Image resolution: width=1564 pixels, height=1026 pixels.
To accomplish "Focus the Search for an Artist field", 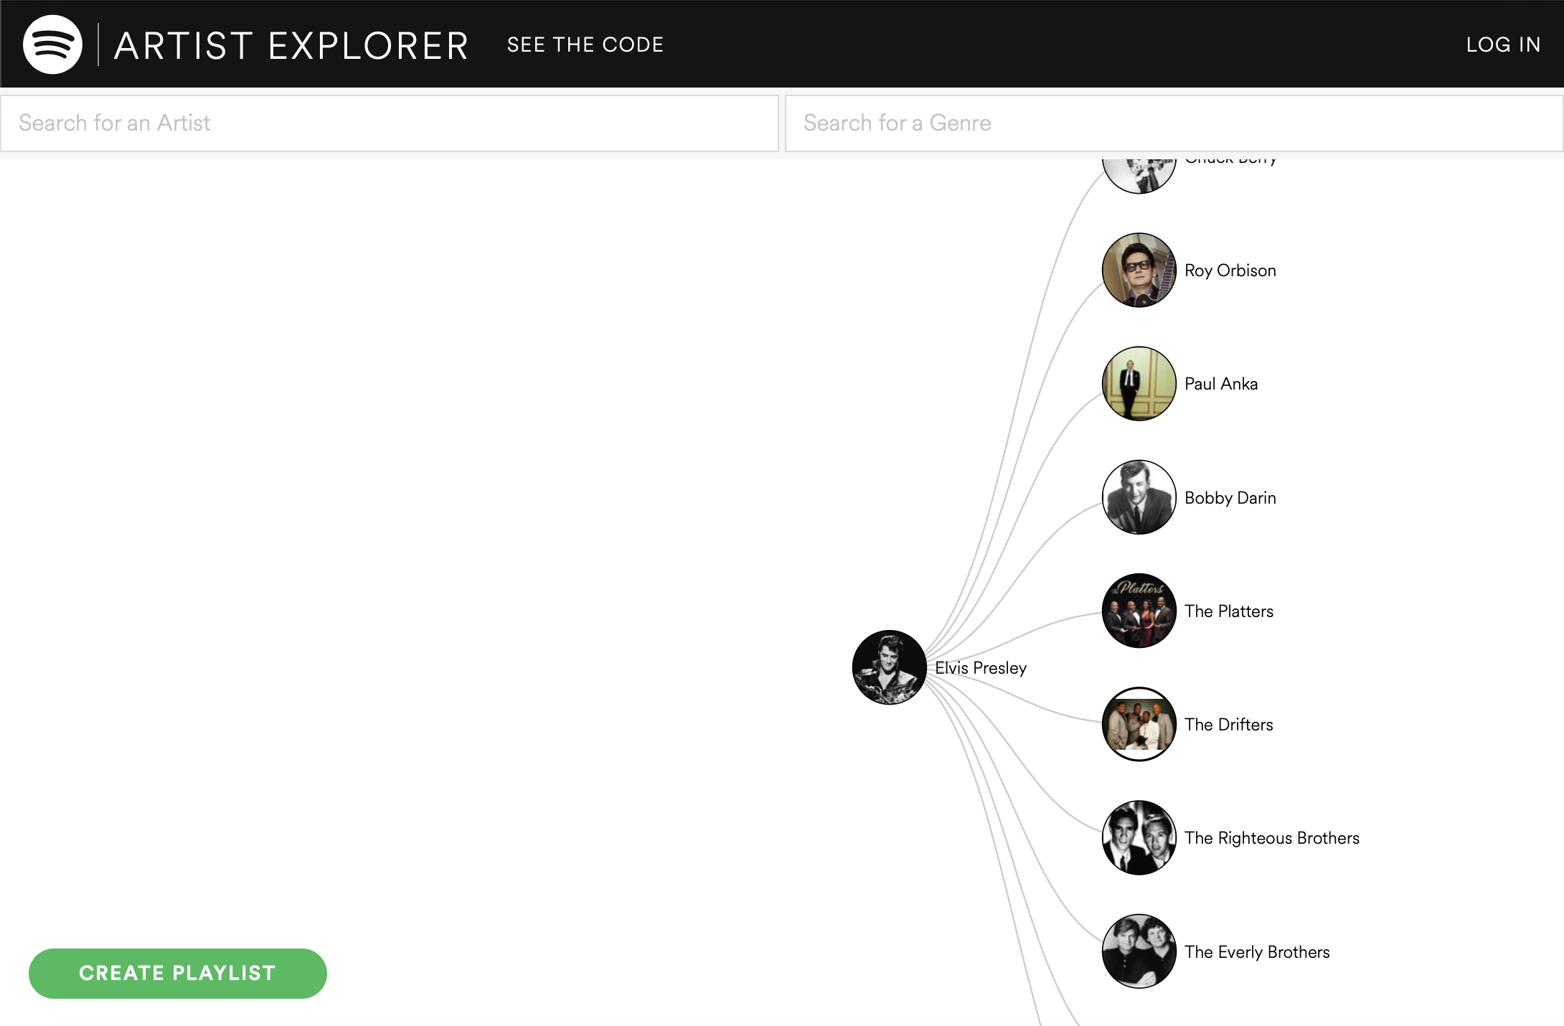I will click(390, 123).
